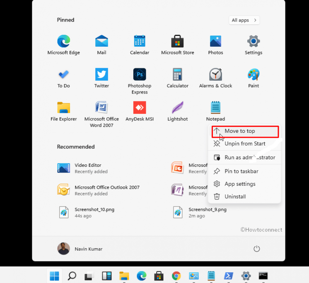Open Search from the taskbar
309x283 pixels.
[72, 276]
